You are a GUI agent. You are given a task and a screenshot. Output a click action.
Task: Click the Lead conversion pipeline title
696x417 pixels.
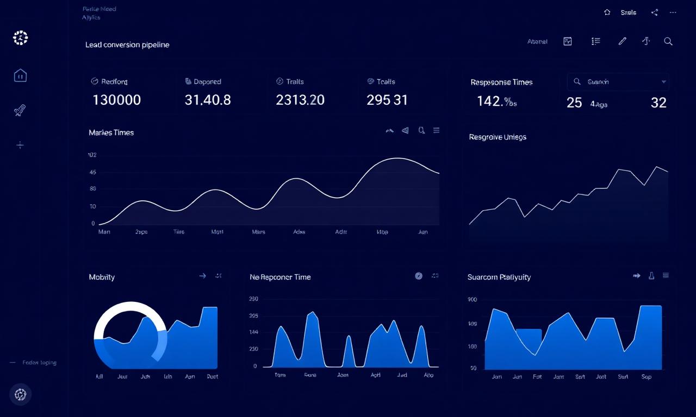coord(127,45)
